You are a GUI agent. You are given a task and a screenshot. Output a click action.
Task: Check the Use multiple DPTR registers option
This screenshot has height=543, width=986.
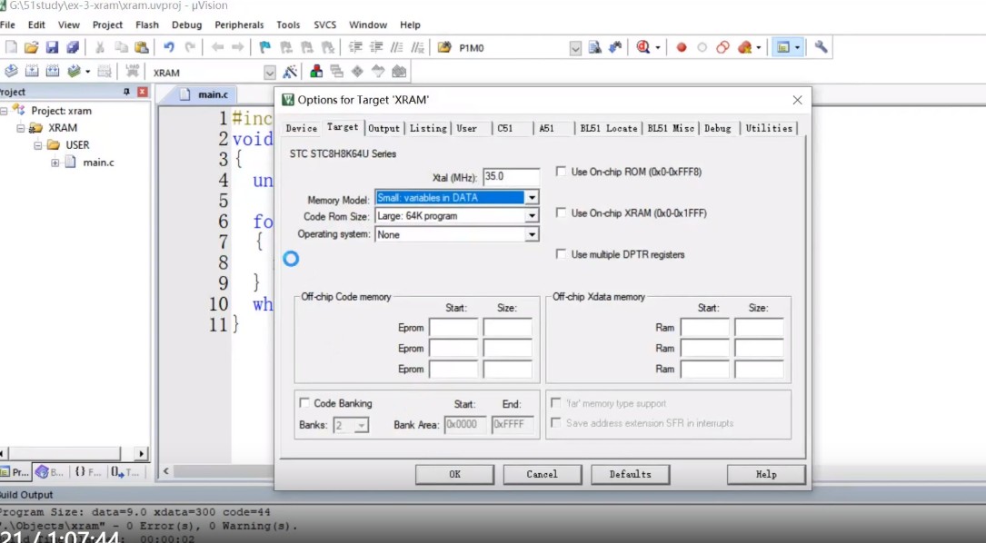pyautogui.click(x=562, y=255)
